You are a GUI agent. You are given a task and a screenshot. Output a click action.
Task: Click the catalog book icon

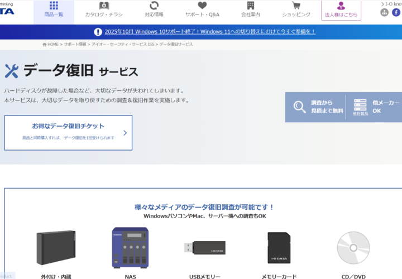click(x=104, y=6)
